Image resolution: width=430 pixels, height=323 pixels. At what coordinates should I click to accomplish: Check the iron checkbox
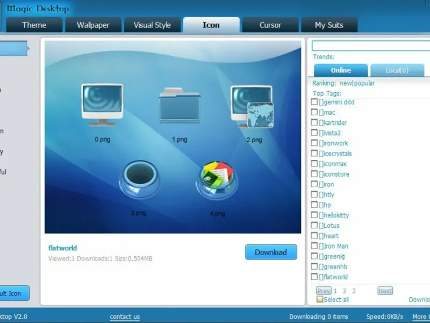(314, 184)
